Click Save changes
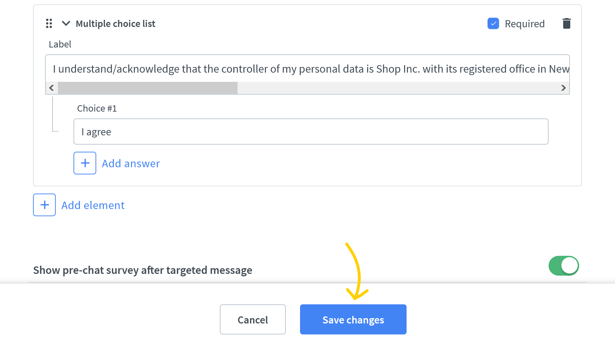The height and width of the screenshot is (355, 615). [353, 319]
